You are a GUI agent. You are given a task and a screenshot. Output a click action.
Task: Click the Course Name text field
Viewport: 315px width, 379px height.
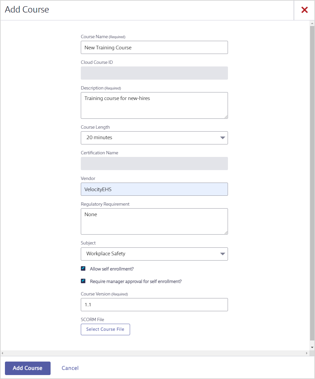click(154, 47)
